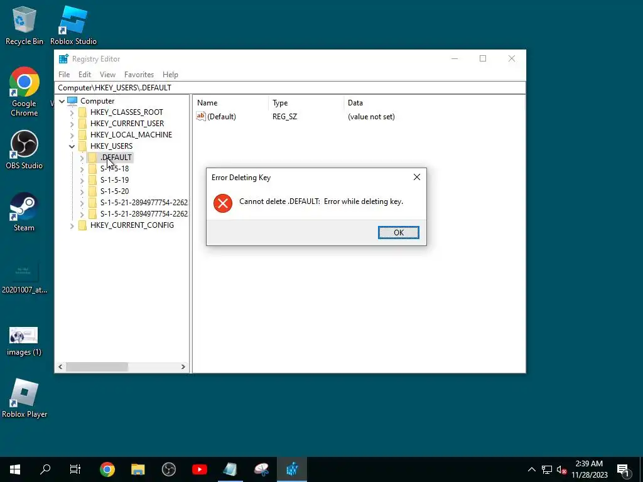Screen dimensions: 643x482
Task: Expand the .DEFAULT key chevron
Action: [82, 158]
